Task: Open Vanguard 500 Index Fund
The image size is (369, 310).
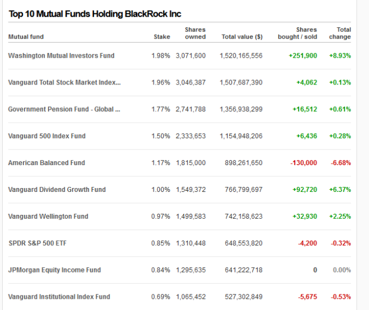Action: coord(46,136)
